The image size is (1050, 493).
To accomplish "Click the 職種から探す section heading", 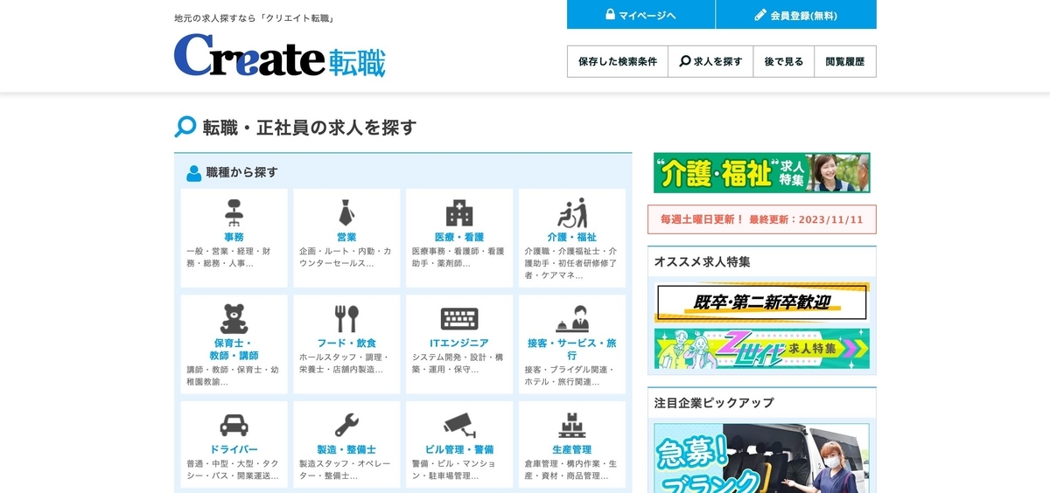I will pyautogui.click(x=242, y=172).
